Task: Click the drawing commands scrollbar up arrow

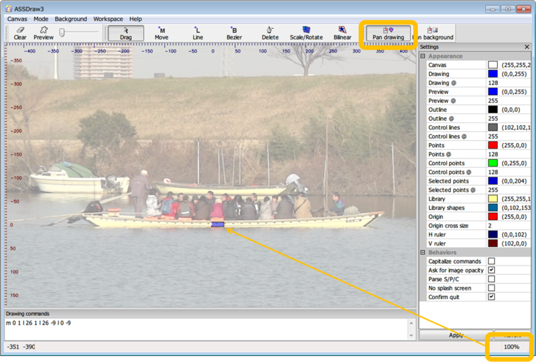Action: (x=411, y=323)
